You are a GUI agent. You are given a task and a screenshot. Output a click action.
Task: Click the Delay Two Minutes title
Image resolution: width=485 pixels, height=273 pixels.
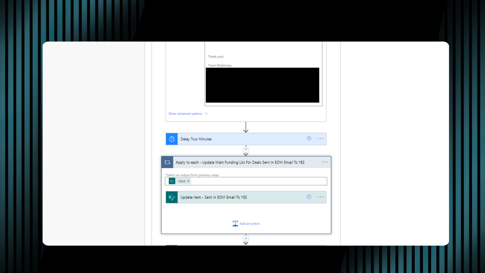pos(196,139)
